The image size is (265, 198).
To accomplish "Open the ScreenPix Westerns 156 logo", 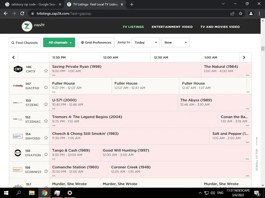I will (x=18, y=170).
